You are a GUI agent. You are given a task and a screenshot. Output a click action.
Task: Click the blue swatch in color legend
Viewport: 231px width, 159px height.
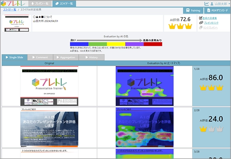click(x=79, y=44)
